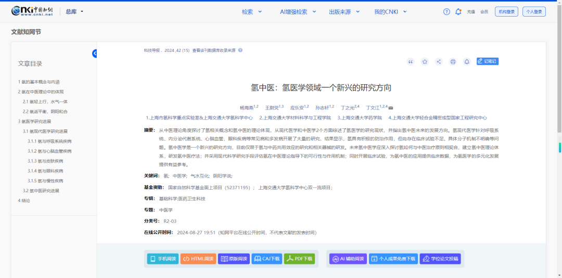
Task: Open the 我的CNKI menu
Action: [390, 11]
